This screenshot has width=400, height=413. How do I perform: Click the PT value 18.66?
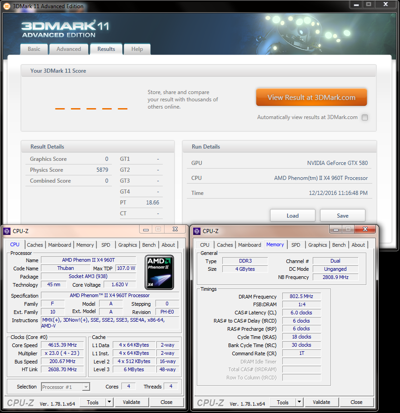tap(153, 203)
